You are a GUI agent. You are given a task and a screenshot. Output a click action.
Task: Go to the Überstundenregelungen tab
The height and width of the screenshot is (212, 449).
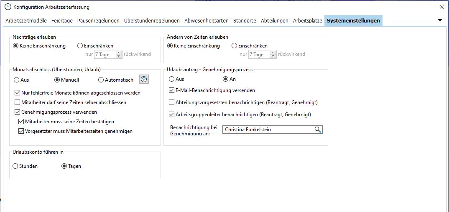click(x=152, y=20)
